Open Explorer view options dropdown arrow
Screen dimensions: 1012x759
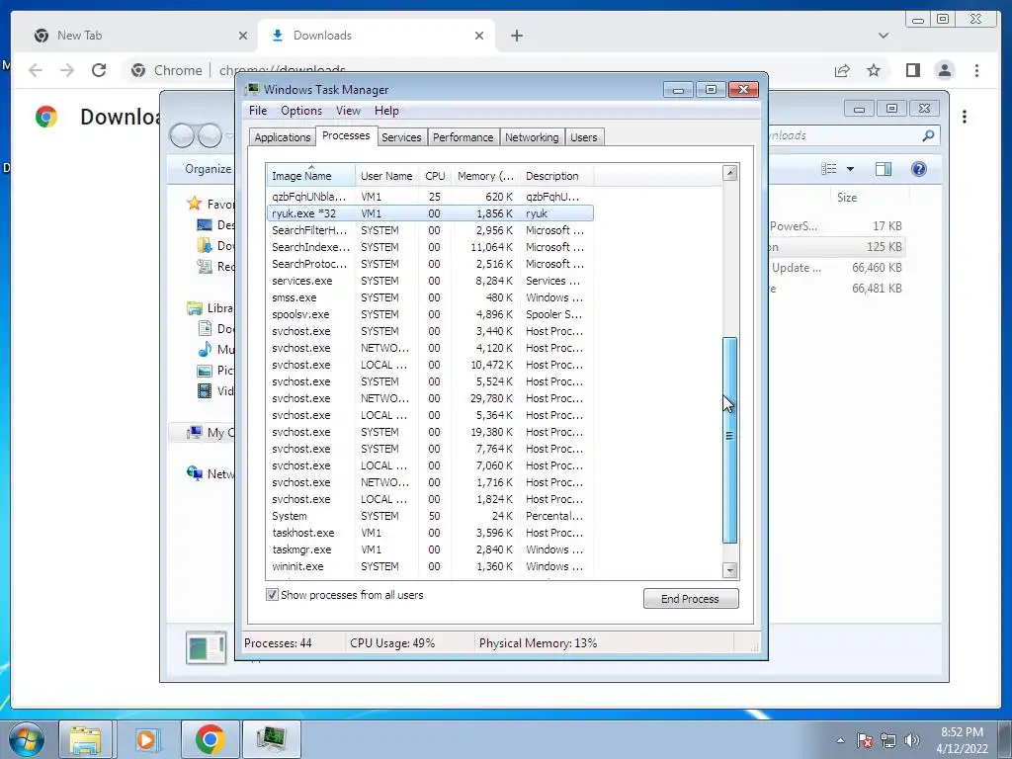point(850,169)
